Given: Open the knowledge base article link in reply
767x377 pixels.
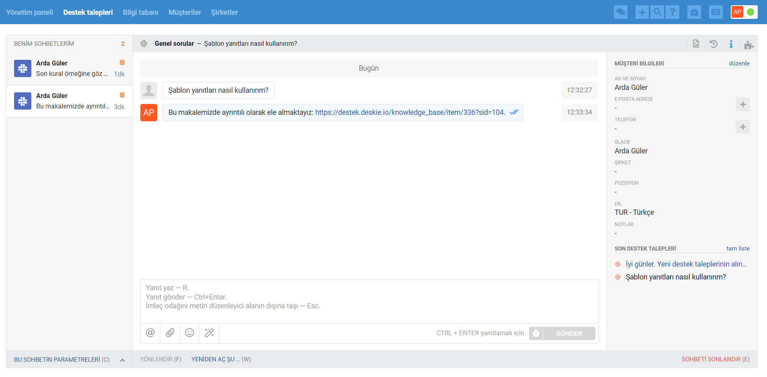Looking at the screenshot, I should 410,112.
